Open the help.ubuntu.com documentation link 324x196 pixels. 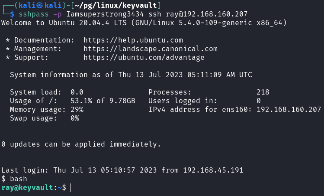coord(133,40)
